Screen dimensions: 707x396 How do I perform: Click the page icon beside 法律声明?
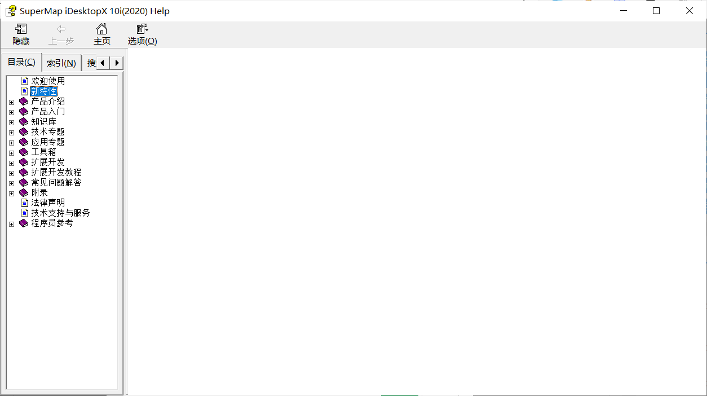pyautogui.click(x=25, y=203)
